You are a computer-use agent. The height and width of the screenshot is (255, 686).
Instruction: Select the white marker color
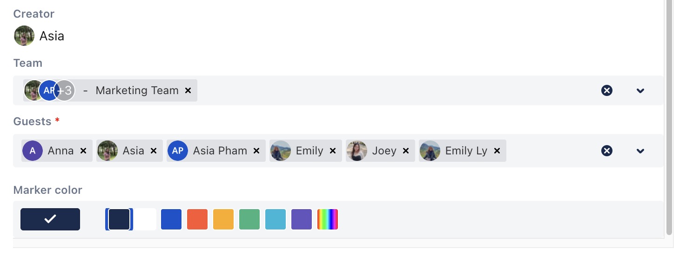coord(146,219)
